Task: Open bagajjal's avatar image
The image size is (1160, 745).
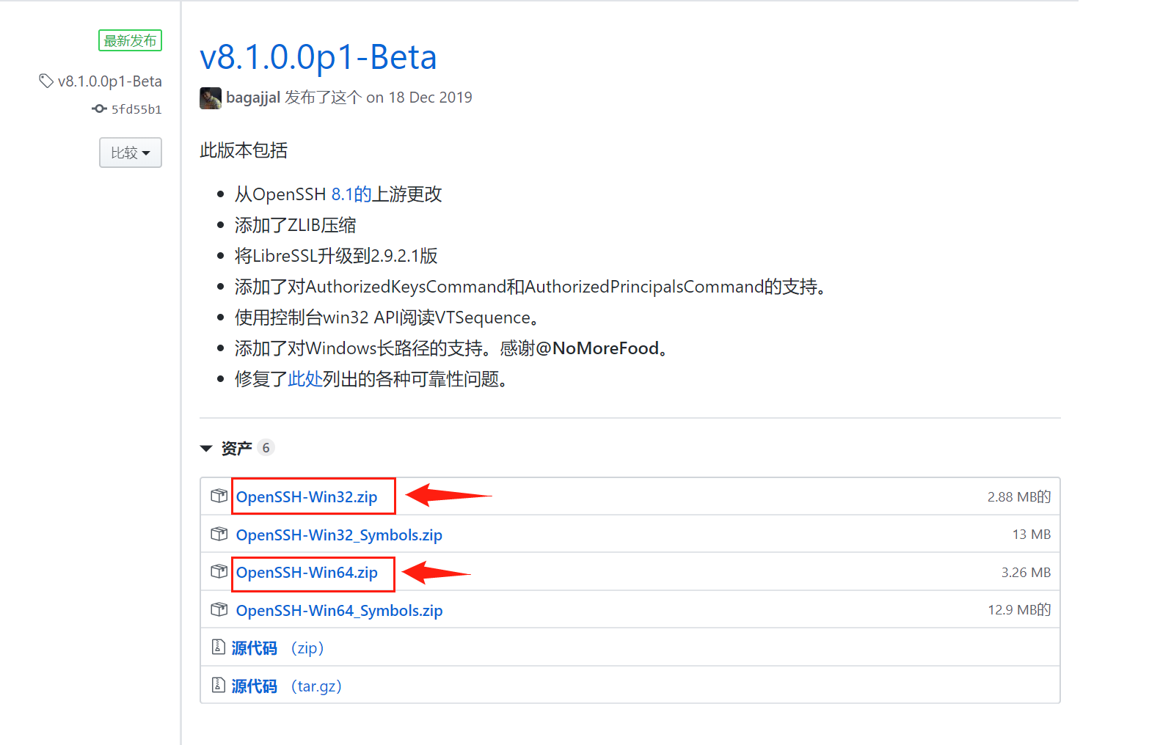Action: coord(211,98)
